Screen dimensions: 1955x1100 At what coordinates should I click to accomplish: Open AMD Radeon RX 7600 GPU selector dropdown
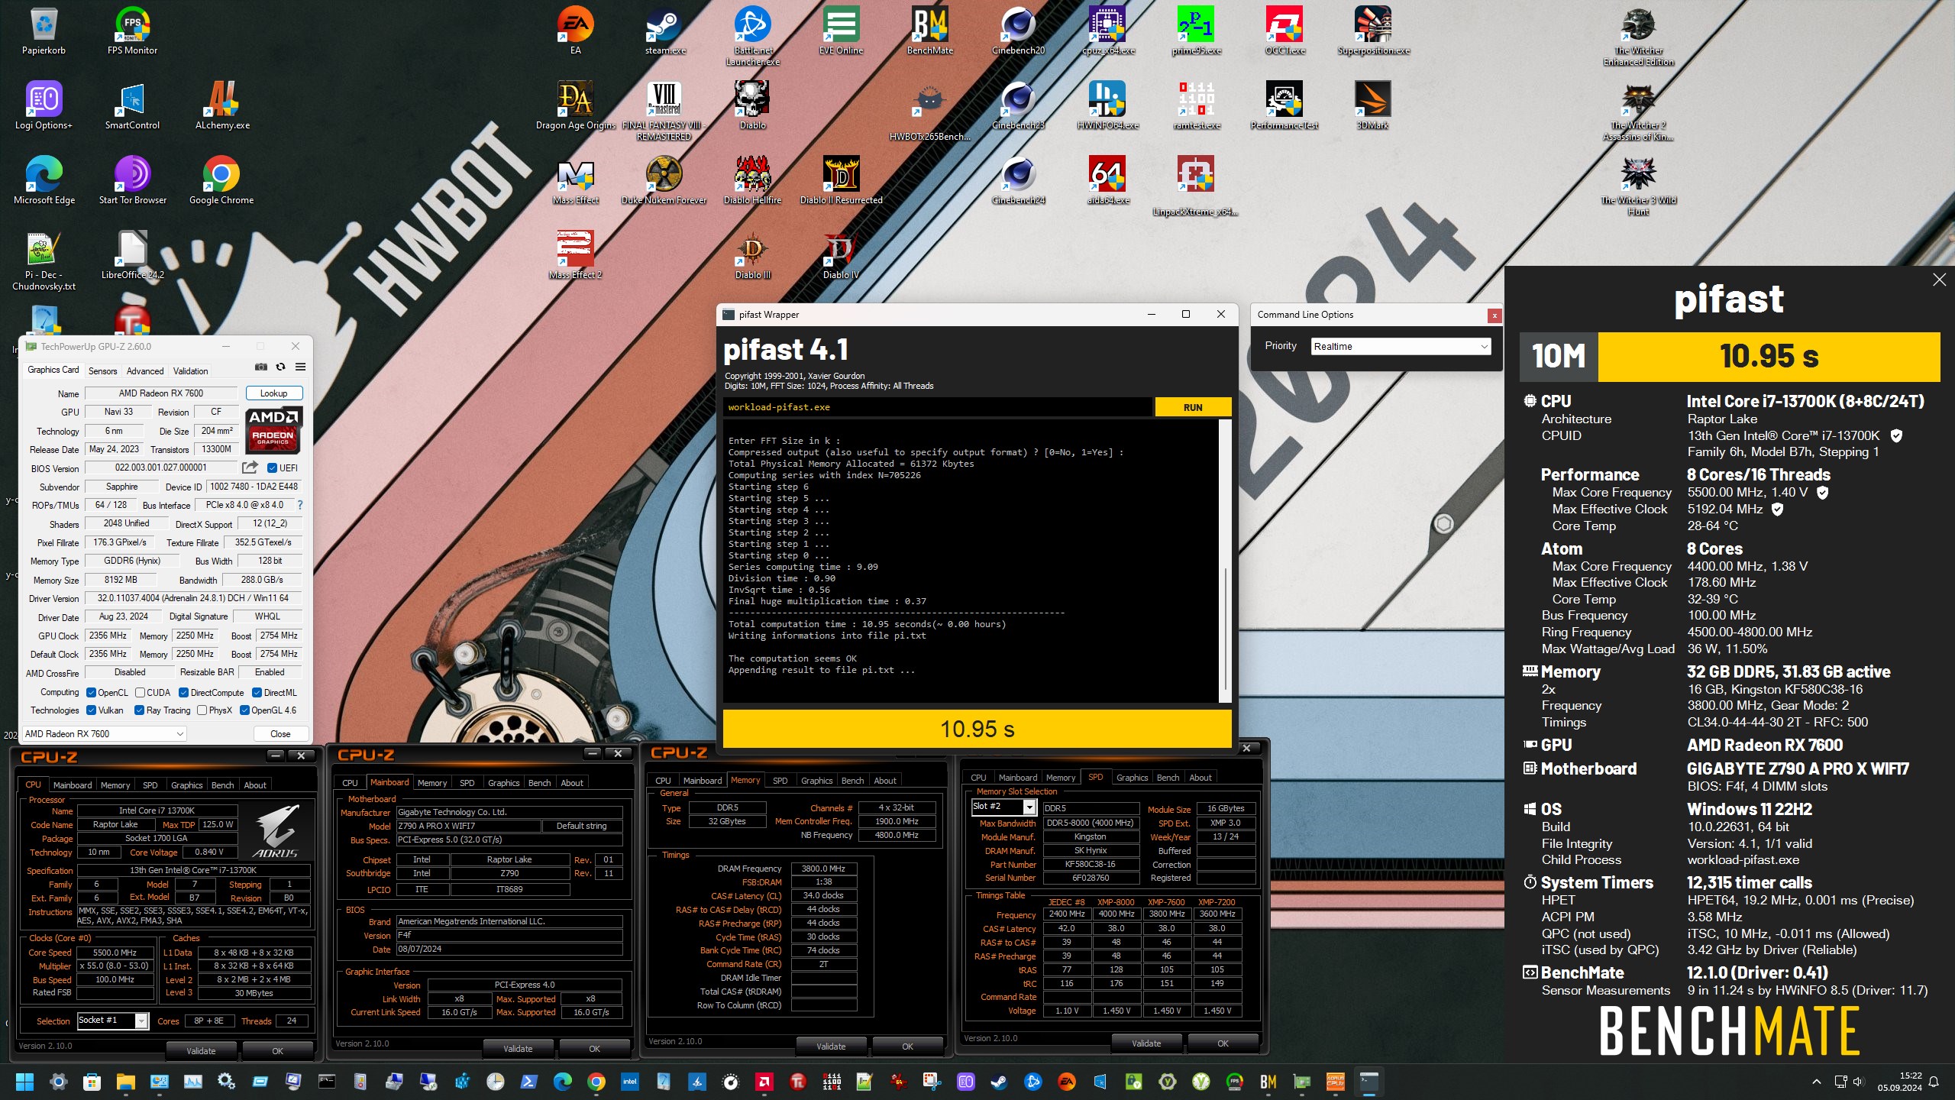tap(105, 734)
